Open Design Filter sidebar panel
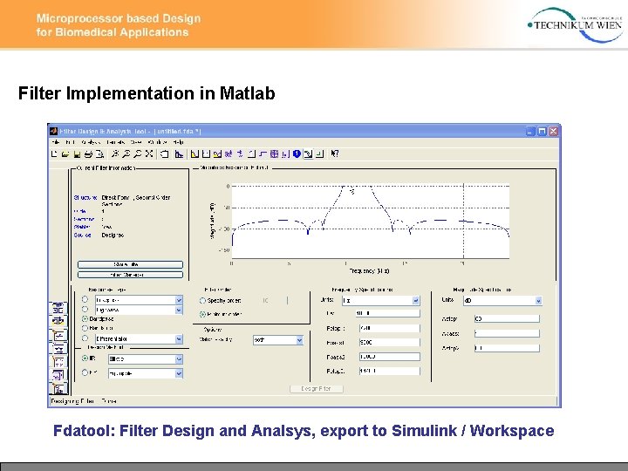 (x=58, y=388)
